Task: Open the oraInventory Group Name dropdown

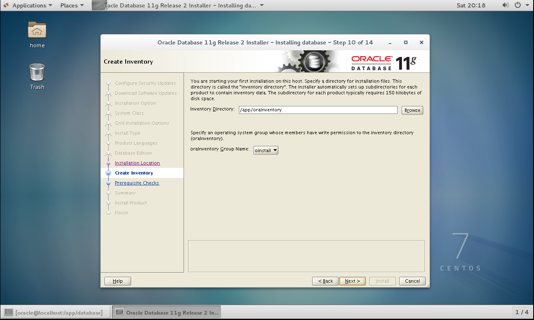Action: (x=266, y=150)
